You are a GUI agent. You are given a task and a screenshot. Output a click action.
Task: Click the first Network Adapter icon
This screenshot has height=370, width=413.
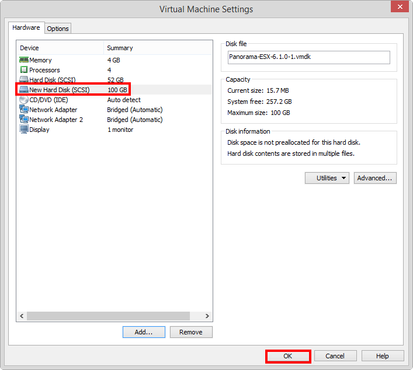(x=24, y=110)
